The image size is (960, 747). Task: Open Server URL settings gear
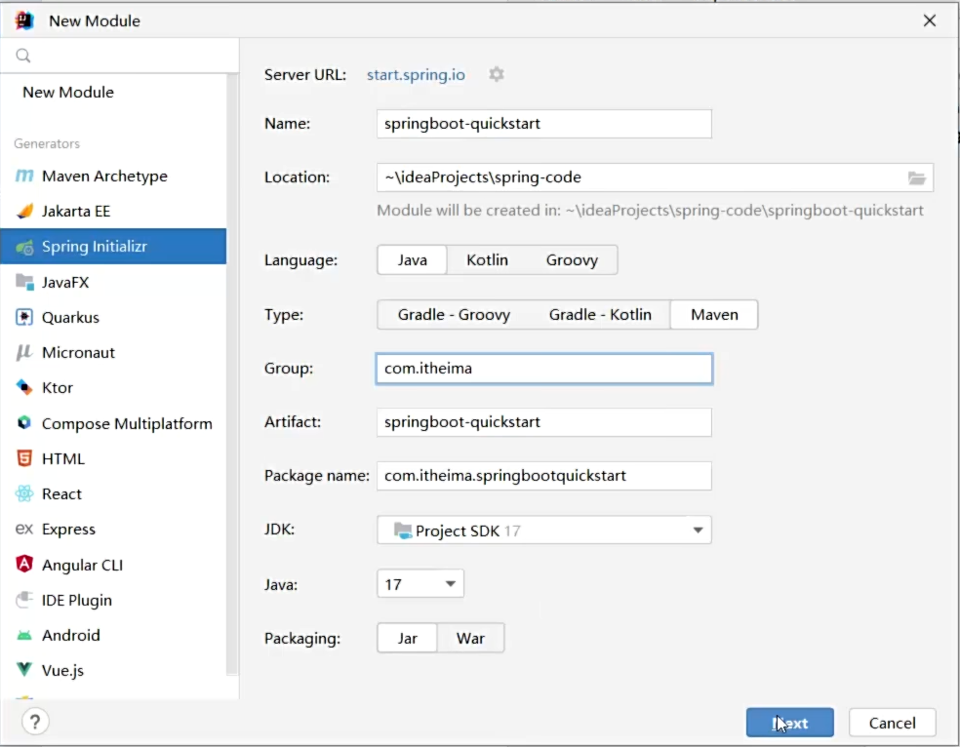pos(497,74)
